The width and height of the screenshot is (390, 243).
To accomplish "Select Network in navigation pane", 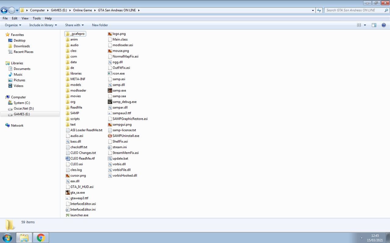I will (17, 125).
